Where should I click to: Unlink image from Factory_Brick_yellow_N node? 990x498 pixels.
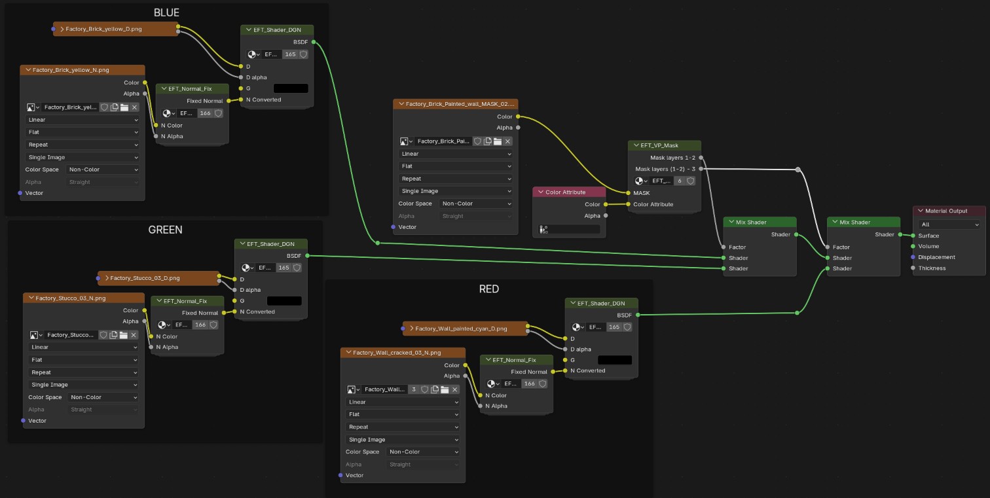point(134,107)
